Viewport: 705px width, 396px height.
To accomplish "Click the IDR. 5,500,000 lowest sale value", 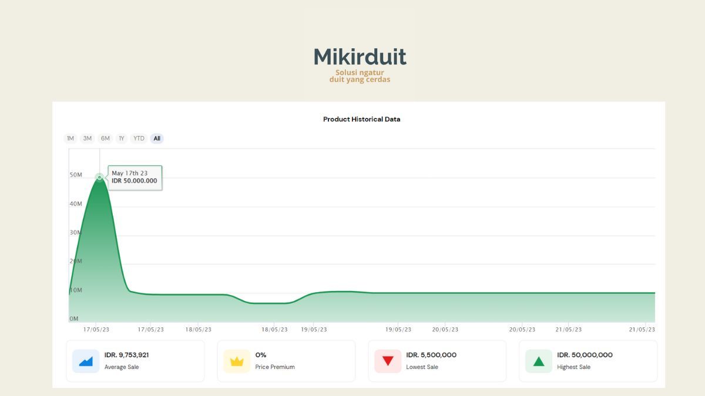I will [x=431, y=355].
